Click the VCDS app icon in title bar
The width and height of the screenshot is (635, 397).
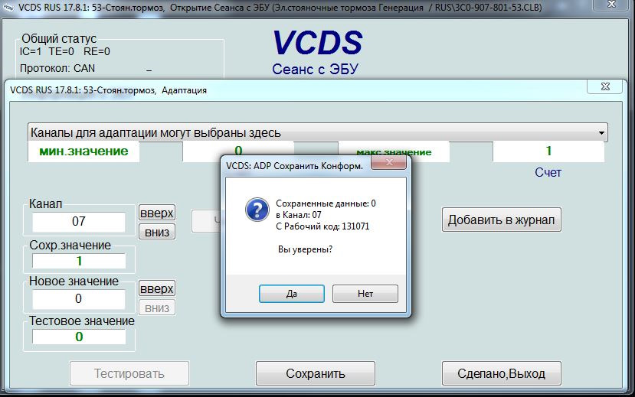pyautogui.click(x=8, y=8)
